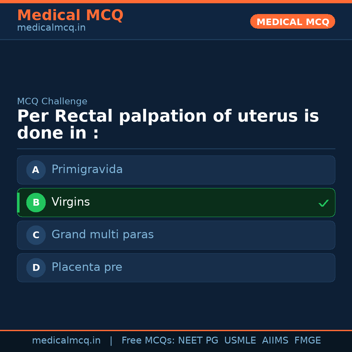
Task: Click the Medical MCQ header title
Action: [x=70, y=15]
